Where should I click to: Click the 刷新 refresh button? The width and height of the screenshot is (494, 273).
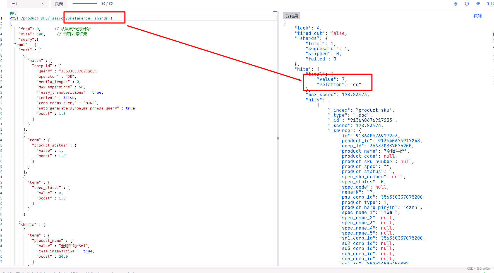[x=59, y=4]
